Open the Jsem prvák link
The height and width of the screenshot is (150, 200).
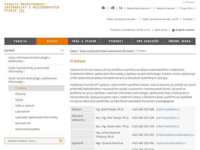click(x=161, y=30)
